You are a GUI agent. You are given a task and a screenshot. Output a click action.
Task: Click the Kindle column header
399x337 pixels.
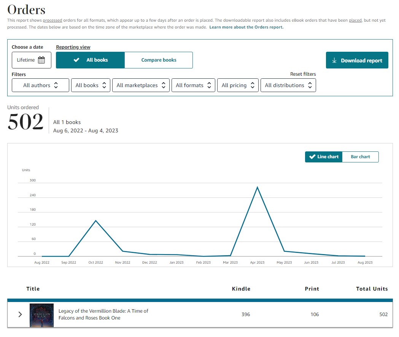(x=241, y=289)
